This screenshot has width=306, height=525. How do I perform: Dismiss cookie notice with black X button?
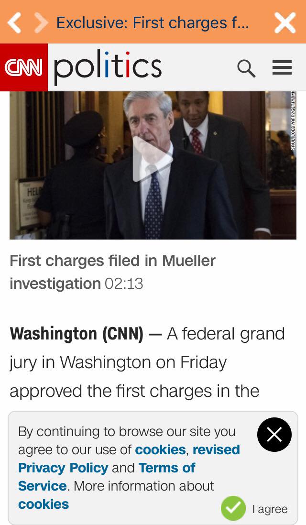tap(274, 435)
